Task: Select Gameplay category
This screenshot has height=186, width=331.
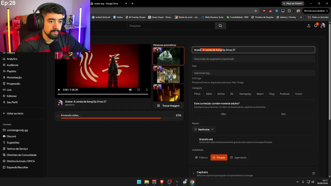Action: 245,94
